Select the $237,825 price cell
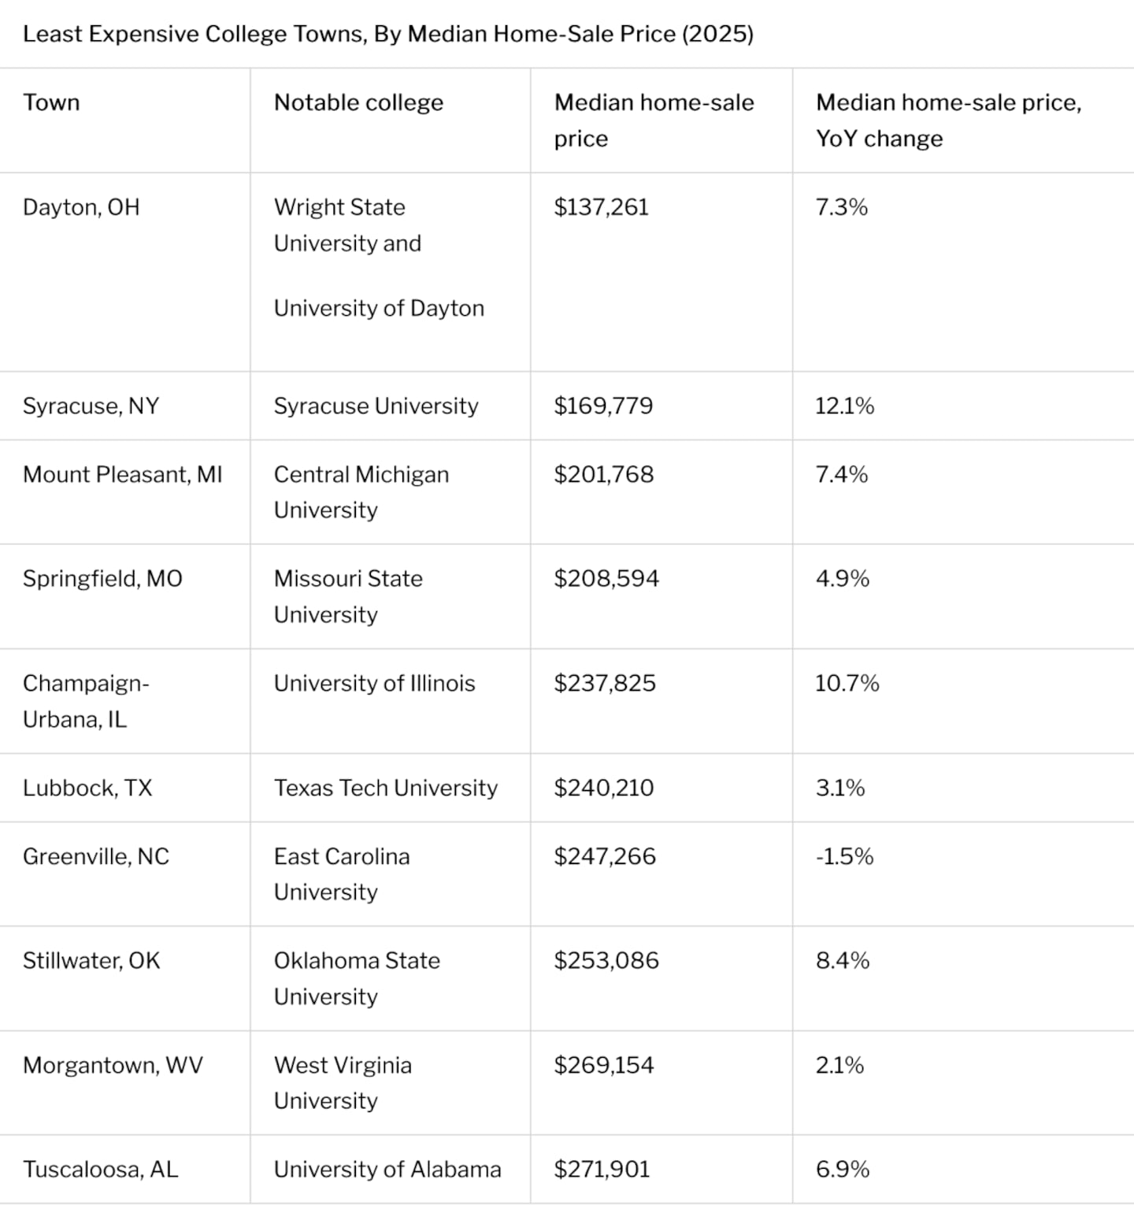The image size is (1134, 1209). click(x=604, y=683)
